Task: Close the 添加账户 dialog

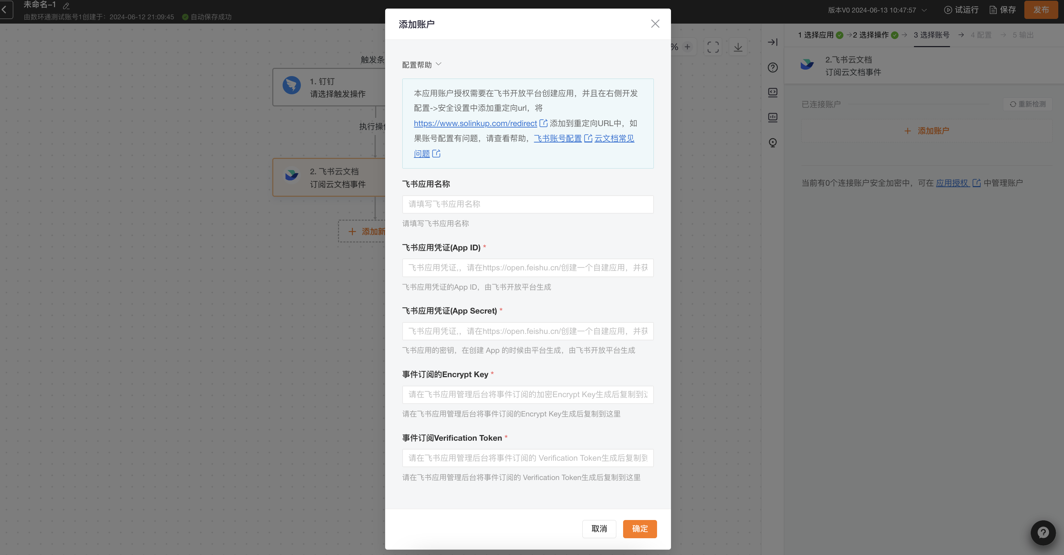Action: (655, 24)
